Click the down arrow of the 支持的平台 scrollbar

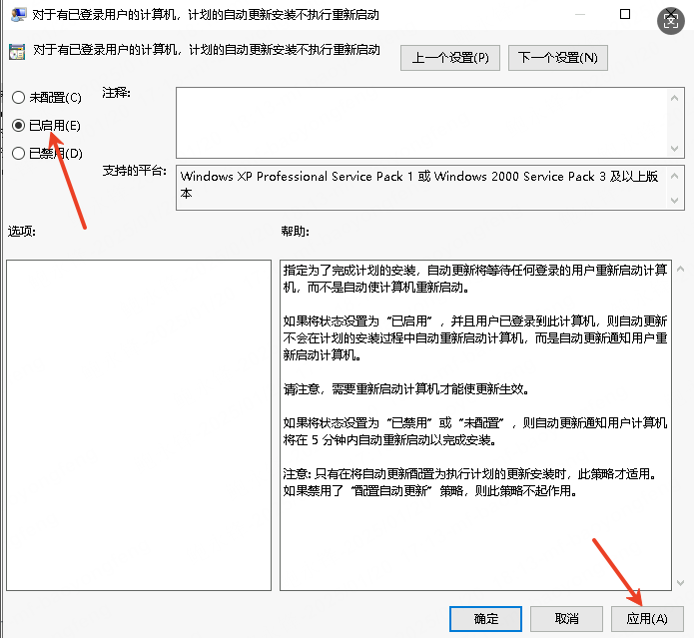tap(674, 201)
